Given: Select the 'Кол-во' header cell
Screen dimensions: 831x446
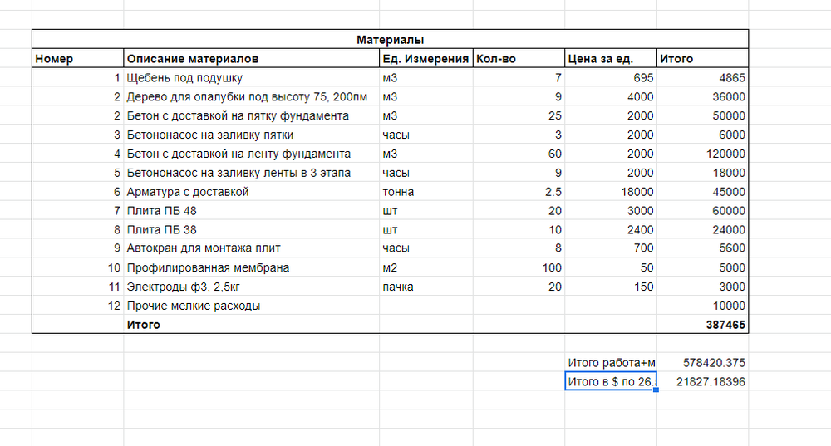Looking at the screenshot, I should pos(519,58).
